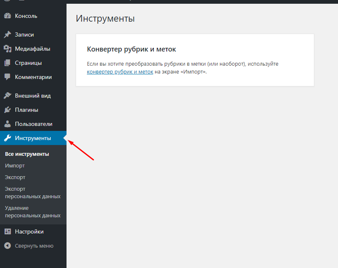Viewport: 338px width, 268px height.
Task: Click the Plugins plug icon
Action: click(7, 110)
